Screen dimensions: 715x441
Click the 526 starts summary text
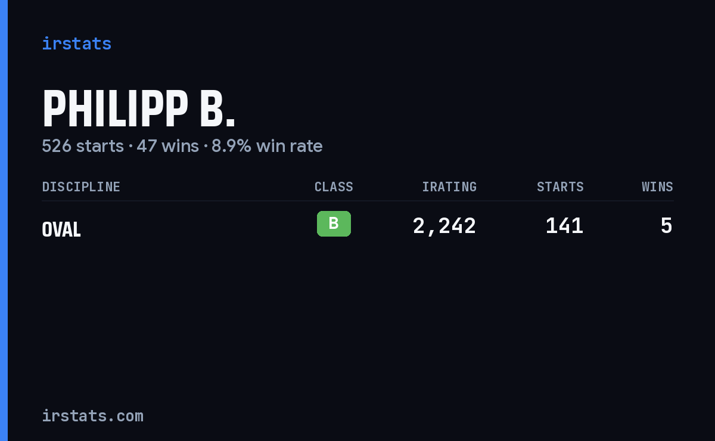pyautogui.click(x=83, y=146)
